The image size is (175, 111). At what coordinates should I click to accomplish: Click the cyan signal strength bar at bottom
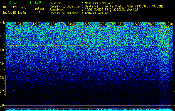[x=89, y=110]
